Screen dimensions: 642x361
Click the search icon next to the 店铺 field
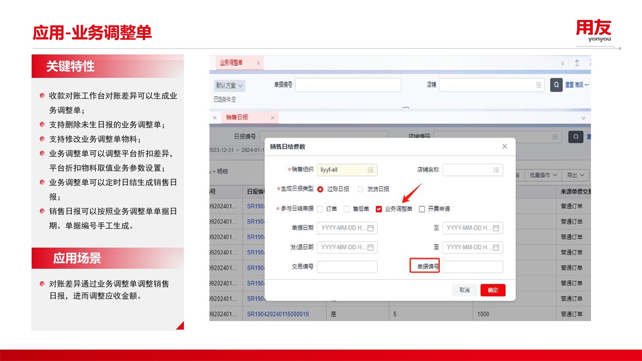(x=556, y=85)
